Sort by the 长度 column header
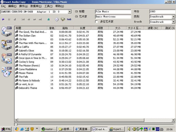This screenshot has width=176, height=132. (82, 28)
